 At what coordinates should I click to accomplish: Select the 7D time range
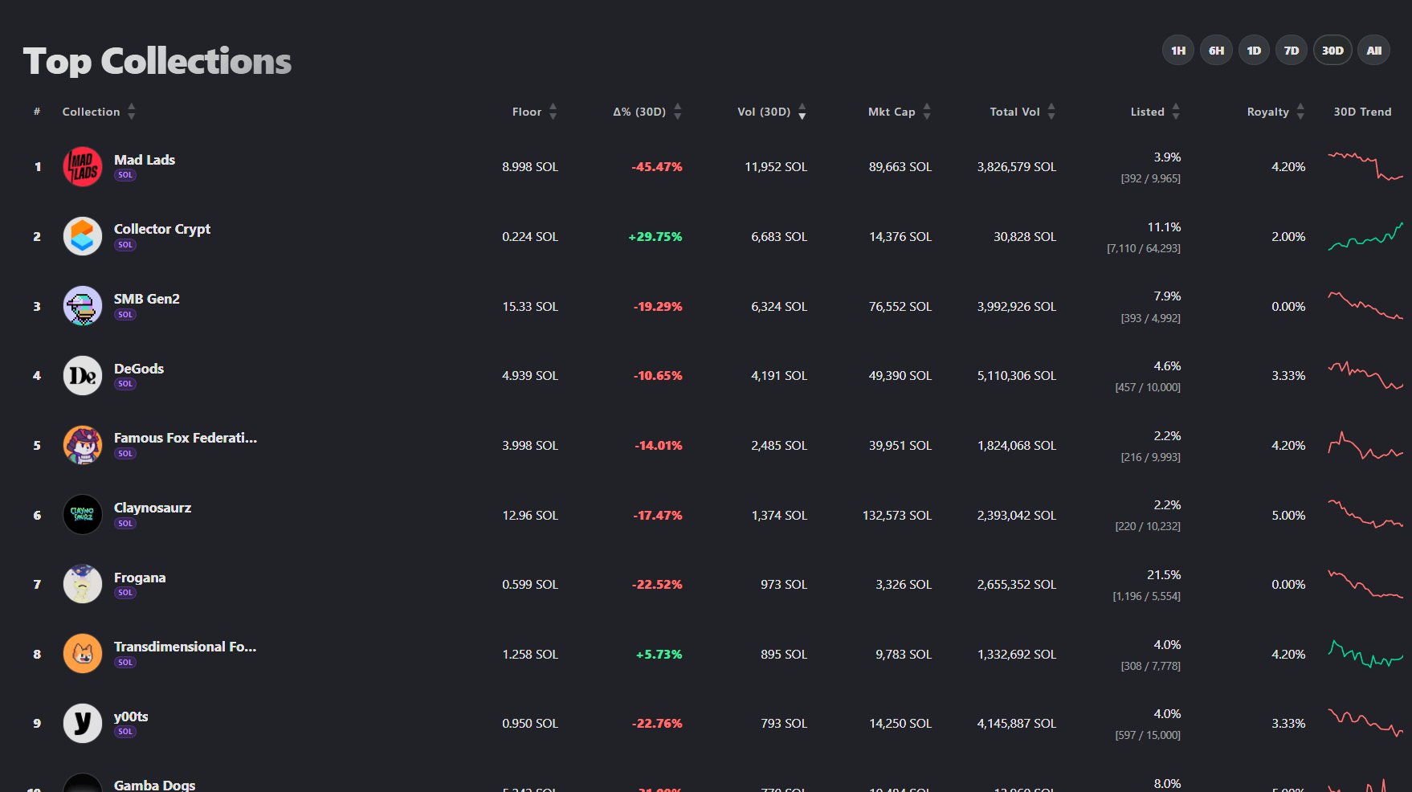click(1291, 51)
